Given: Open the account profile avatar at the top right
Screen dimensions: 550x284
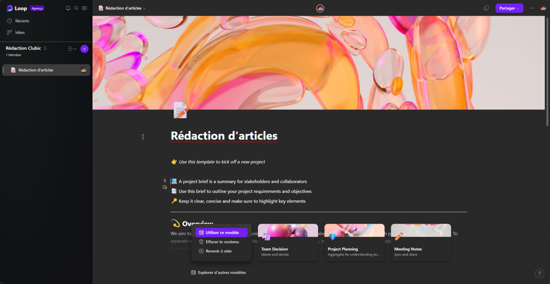Looking at the screenshot, I should click(x=543, y=8).
